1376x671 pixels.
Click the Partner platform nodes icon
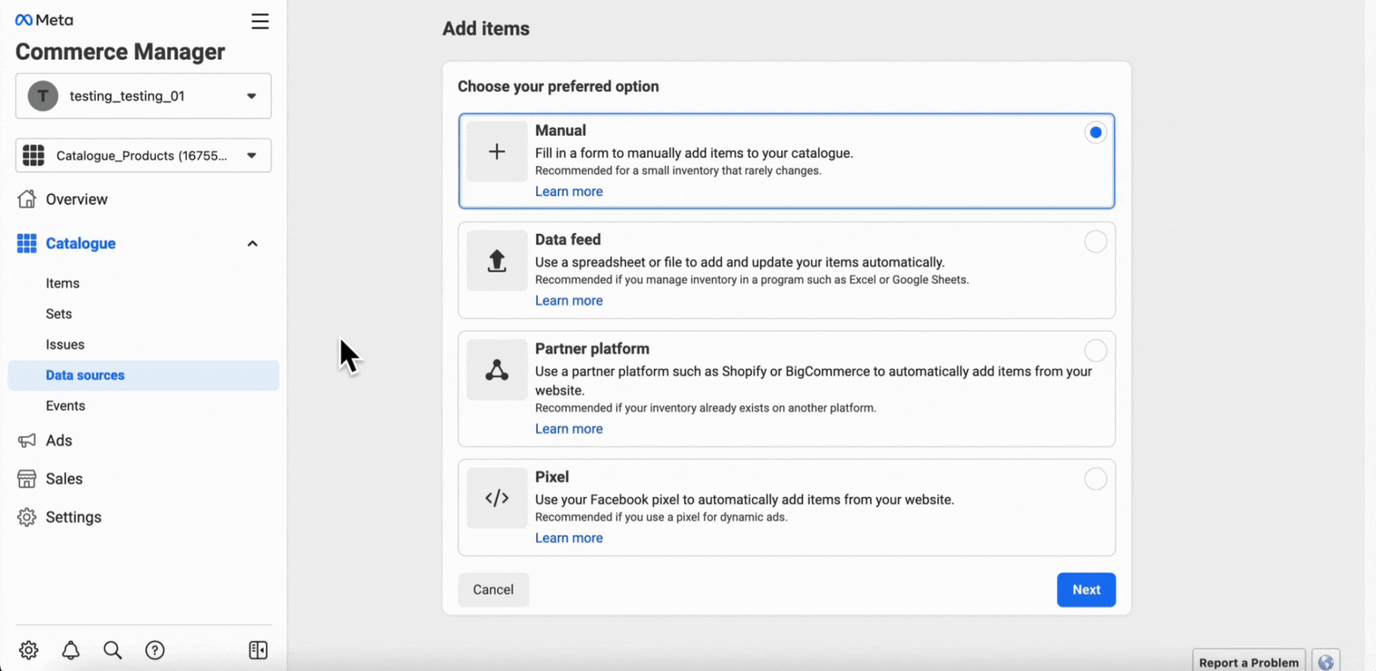(x=497, y=370)
